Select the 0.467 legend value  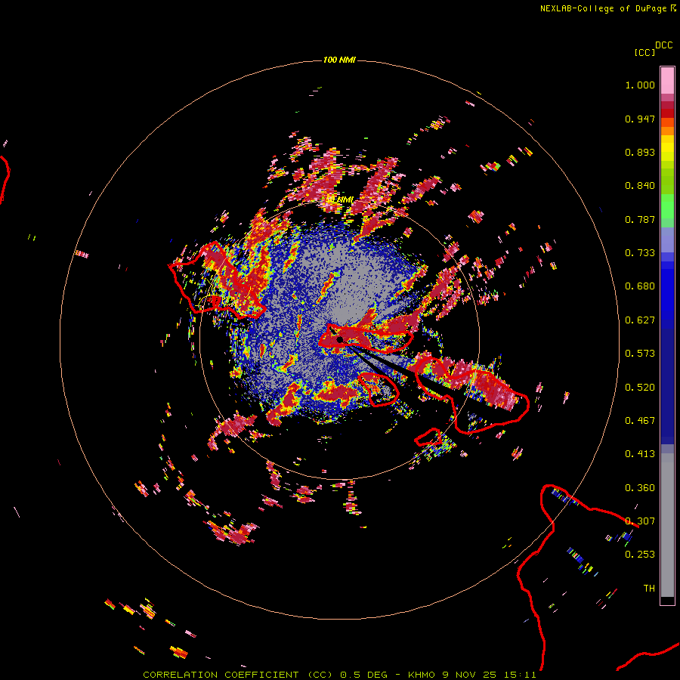[640, 421]
